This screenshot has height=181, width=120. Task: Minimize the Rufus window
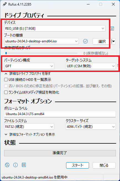pyautogui.click(x=88, y=4)
